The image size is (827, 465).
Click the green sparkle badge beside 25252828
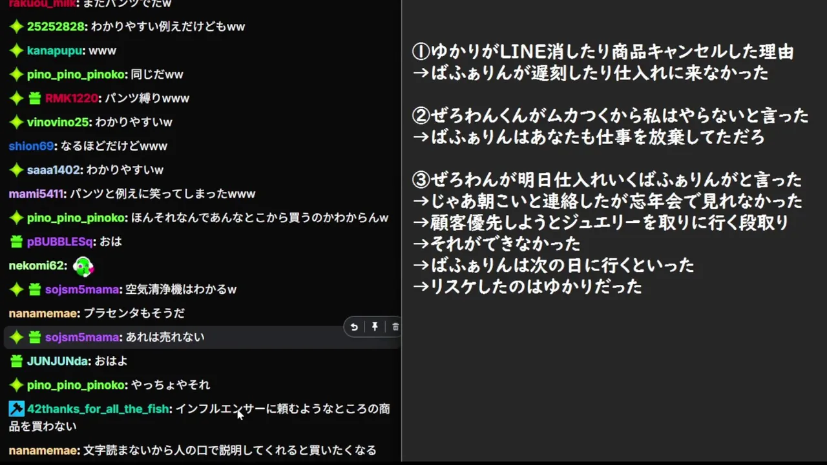tap(16, 26)
